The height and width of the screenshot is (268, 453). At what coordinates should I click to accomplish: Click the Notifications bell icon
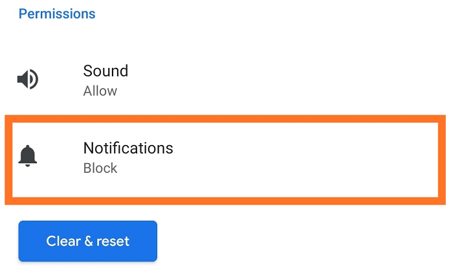coord(27,156)
